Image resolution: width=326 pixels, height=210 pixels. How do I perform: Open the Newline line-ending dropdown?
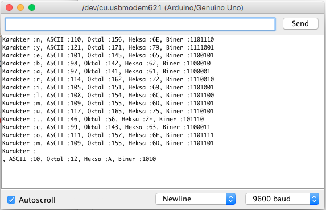(195, 199)
